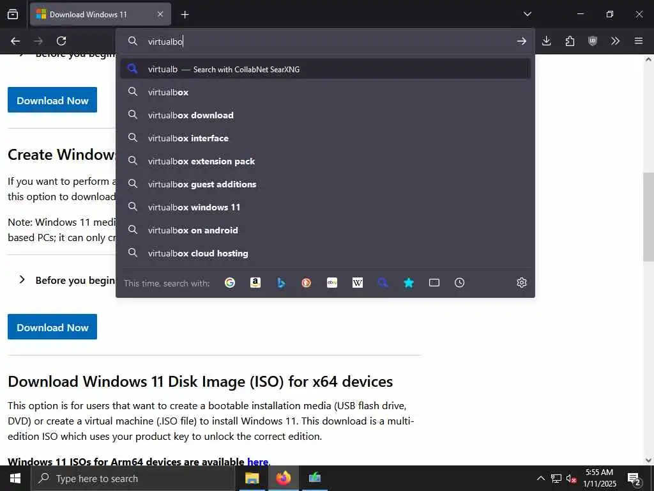Search this time with Amazon
This screenshot has width=654, height=491.
pyautogui.click(x=255, y=283)
